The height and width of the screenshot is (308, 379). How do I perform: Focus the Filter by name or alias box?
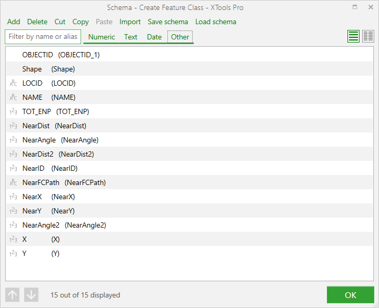43,37
